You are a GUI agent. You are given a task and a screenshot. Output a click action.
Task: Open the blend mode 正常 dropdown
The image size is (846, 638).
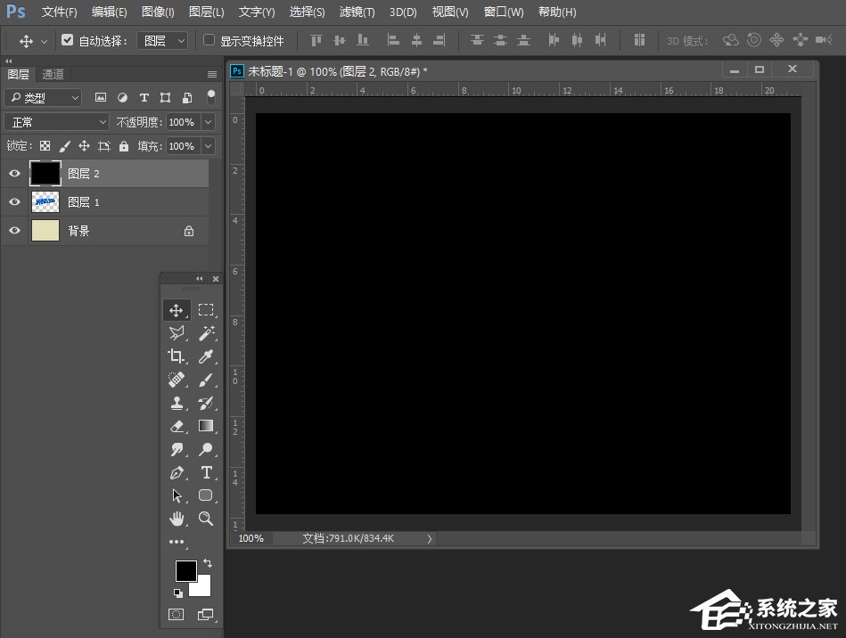tap(56, 122)
